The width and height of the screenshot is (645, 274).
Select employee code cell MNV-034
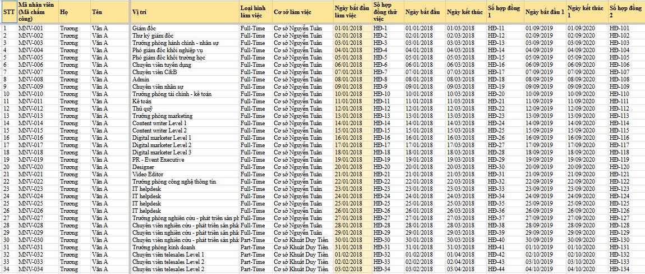tap(38, 270)
